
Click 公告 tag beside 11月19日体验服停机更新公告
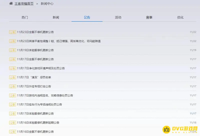12,50
